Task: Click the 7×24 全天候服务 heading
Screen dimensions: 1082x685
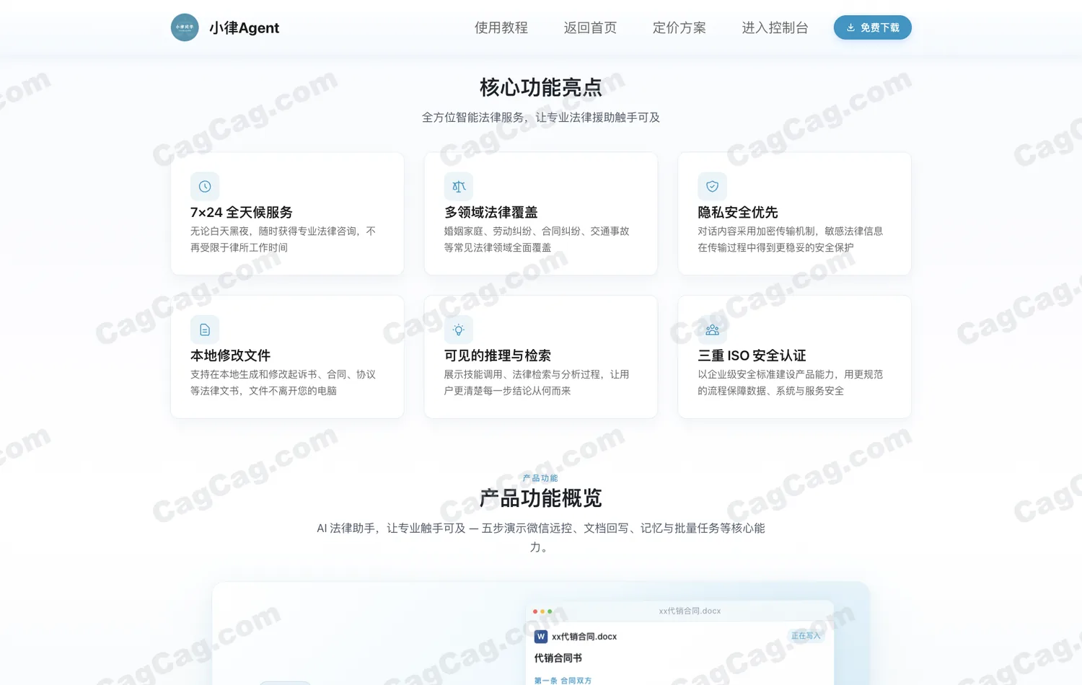Action: point(242,212)
